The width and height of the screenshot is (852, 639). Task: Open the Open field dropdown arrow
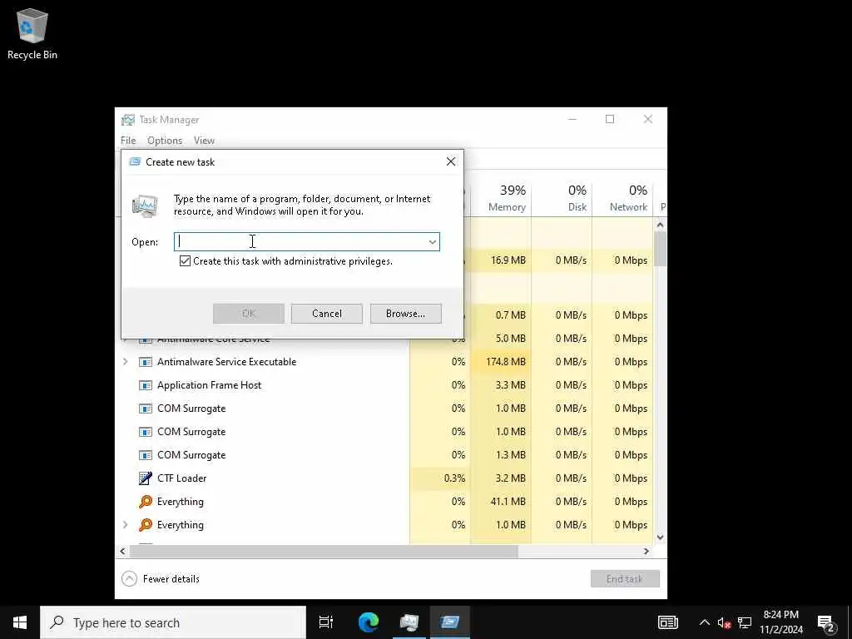tap(433, 242)
